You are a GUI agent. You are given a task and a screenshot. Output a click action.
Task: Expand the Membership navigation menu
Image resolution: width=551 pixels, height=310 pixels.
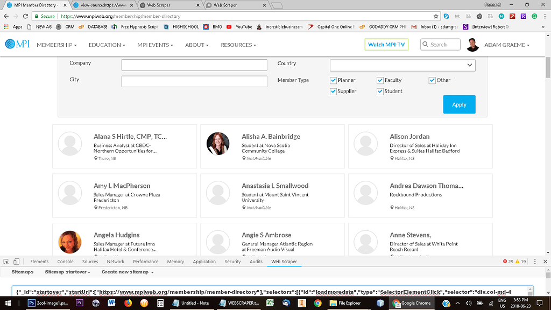point(56,45)
